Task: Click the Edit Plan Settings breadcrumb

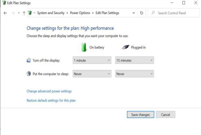Action: (x=107, y=13)
